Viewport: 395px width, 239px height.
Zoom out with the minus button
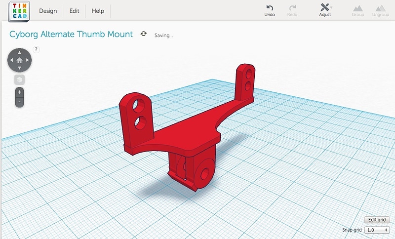pyautogui.click(x=19, y=102)
